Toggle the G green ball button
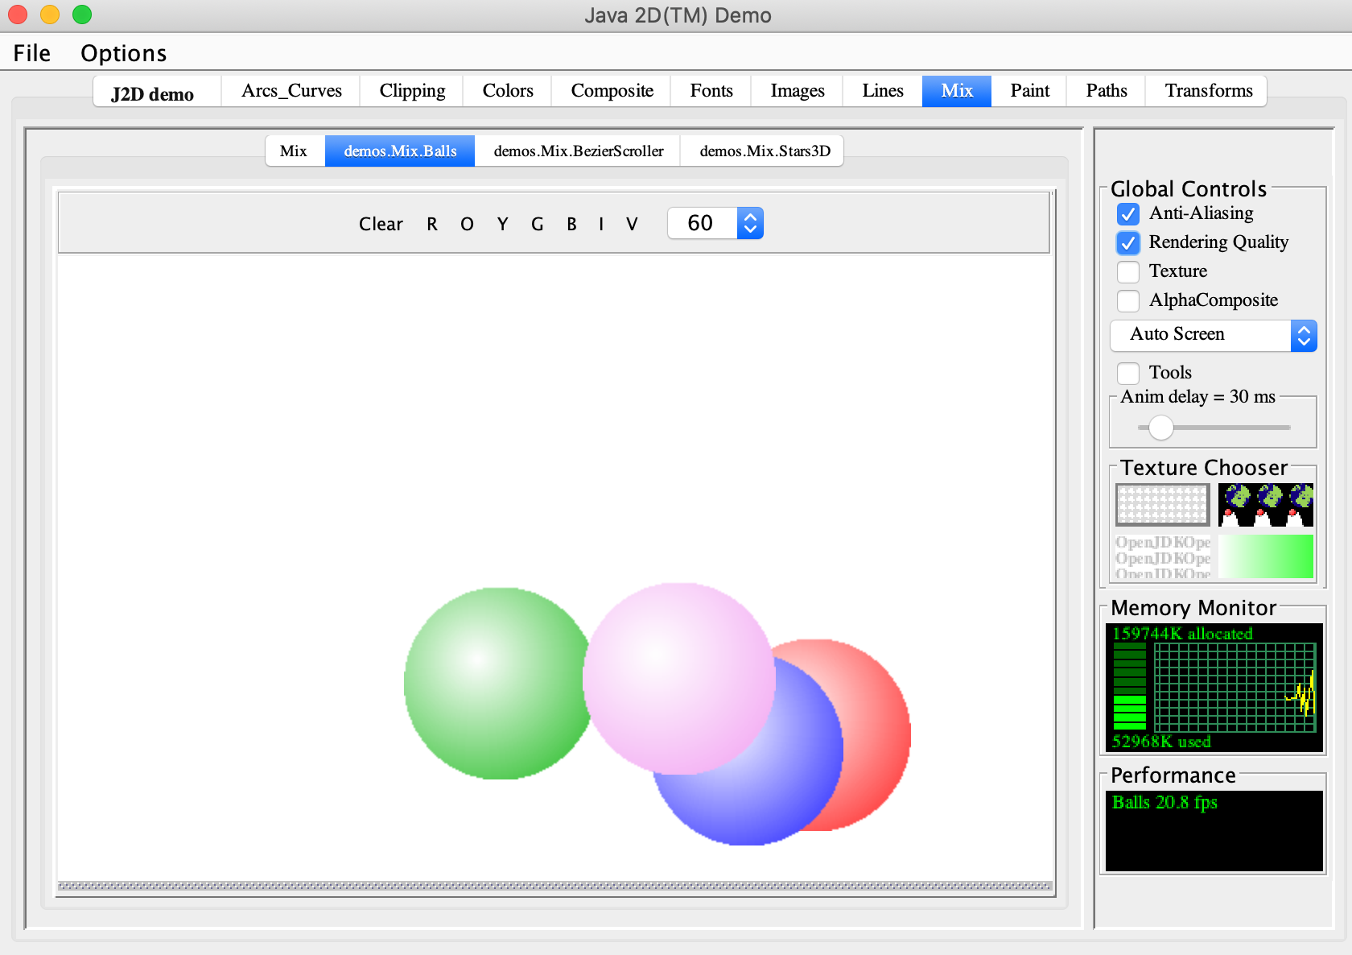This screenshot has width=1352, height=955. coord(537,224)
